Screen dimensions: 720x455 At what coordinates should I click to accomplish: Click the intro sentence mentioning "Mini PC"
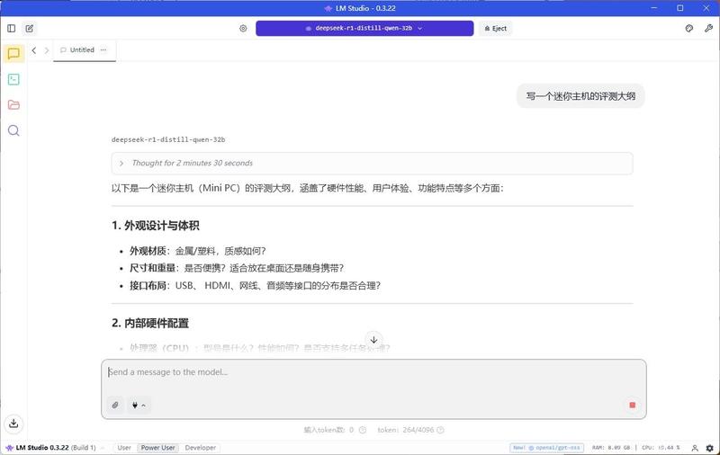click(307, 188)
